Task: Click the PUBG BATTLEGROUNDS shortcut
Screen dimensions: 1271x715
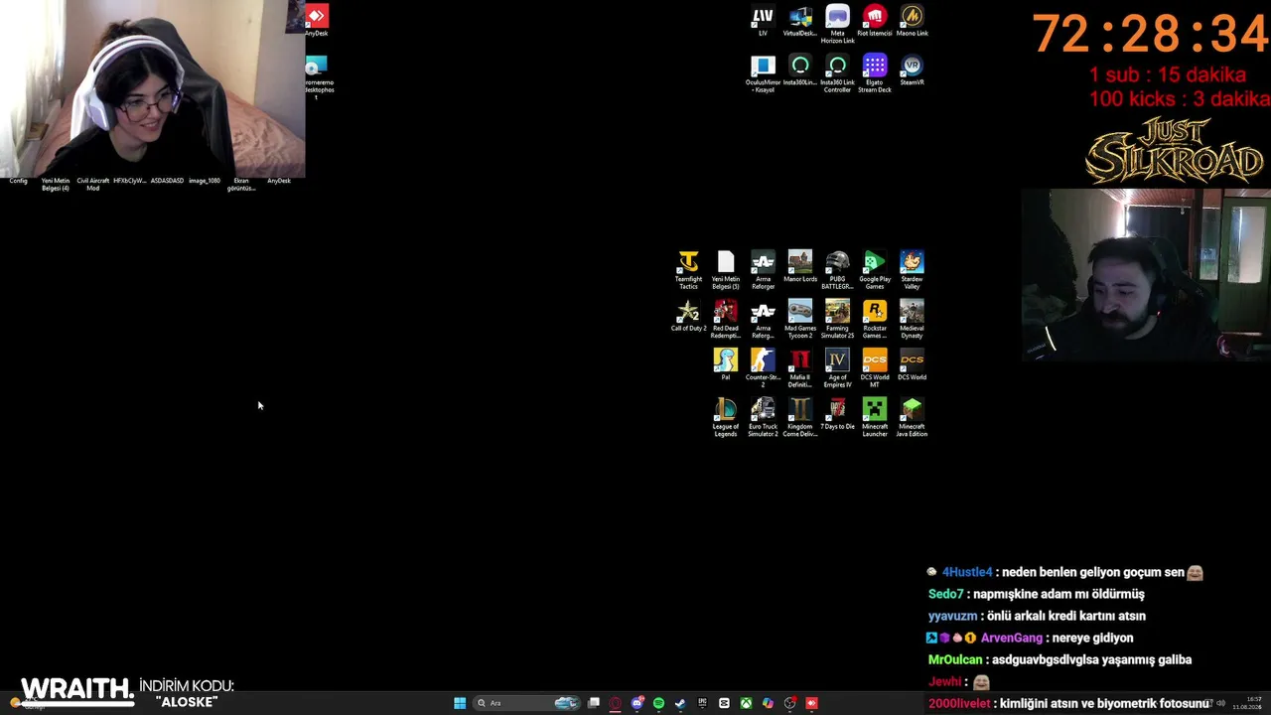Action: click(x=838, y=270)
